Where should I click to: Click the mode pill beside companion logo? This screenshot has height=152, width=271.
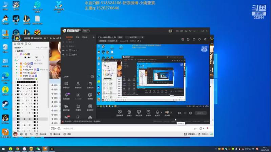point(86,31)
